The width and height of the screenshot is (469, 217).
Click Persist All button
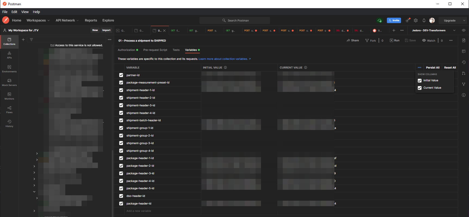(433, 67)
